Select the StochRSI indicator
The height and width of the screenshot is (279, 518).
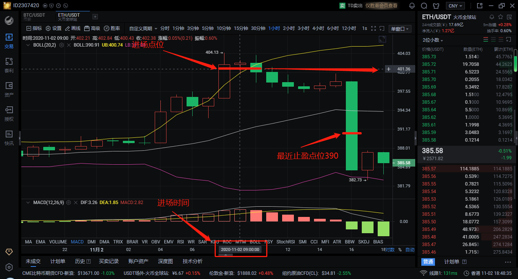[x=286, y=242]
